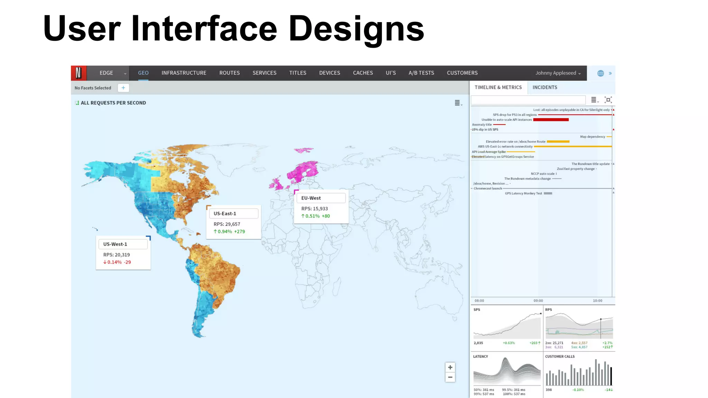
Task: Click the ALL REQUESTS PER SECOND grid icon
Action: (x=77, y=103)
